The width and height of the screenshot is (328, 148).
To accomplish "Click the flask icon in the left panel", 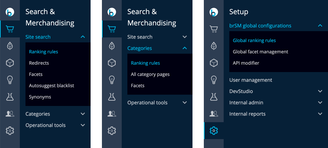I will pyautogui.click(x=10, y=97).
